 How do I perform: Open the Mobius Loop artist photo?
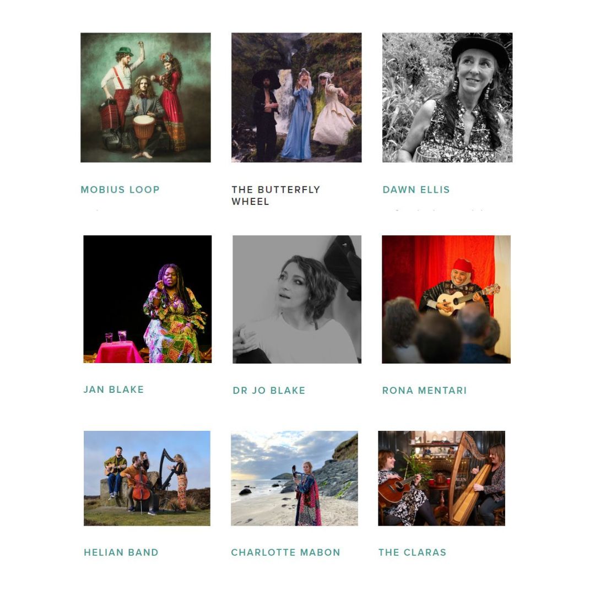click(145, 98)
